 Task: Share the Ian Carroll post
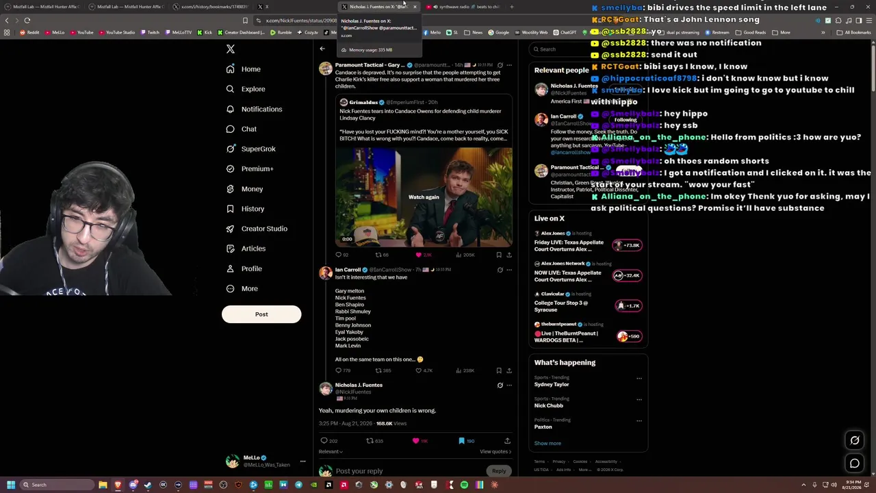coord(508,370)
